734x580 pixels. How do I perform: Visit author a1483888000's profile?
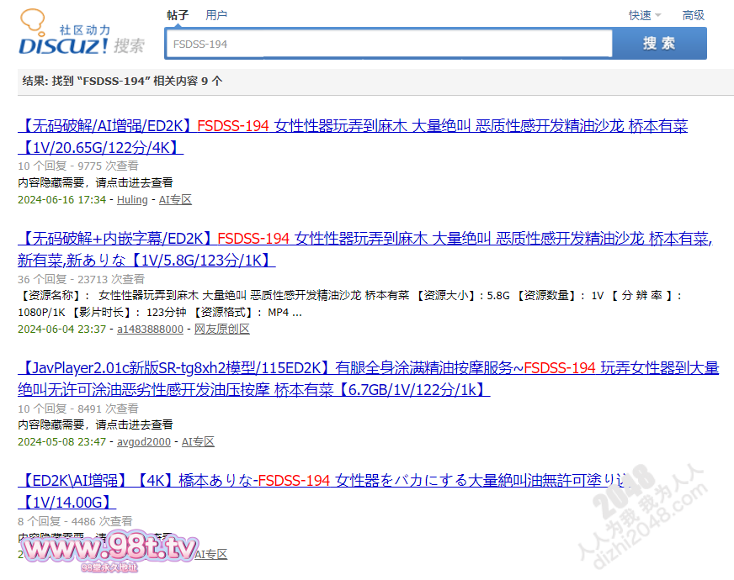click(x=150, y=329)
